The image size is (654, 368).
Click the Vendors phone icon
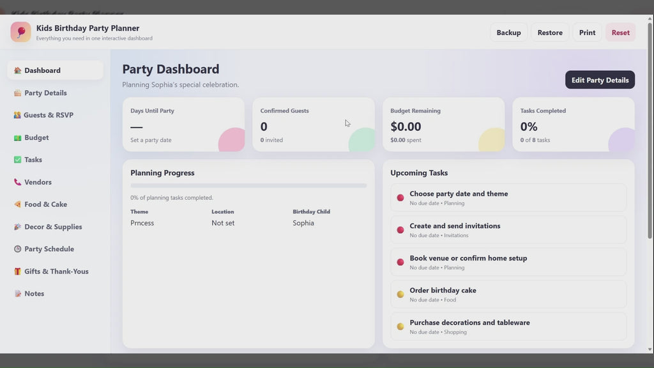(x=17, y=182)
